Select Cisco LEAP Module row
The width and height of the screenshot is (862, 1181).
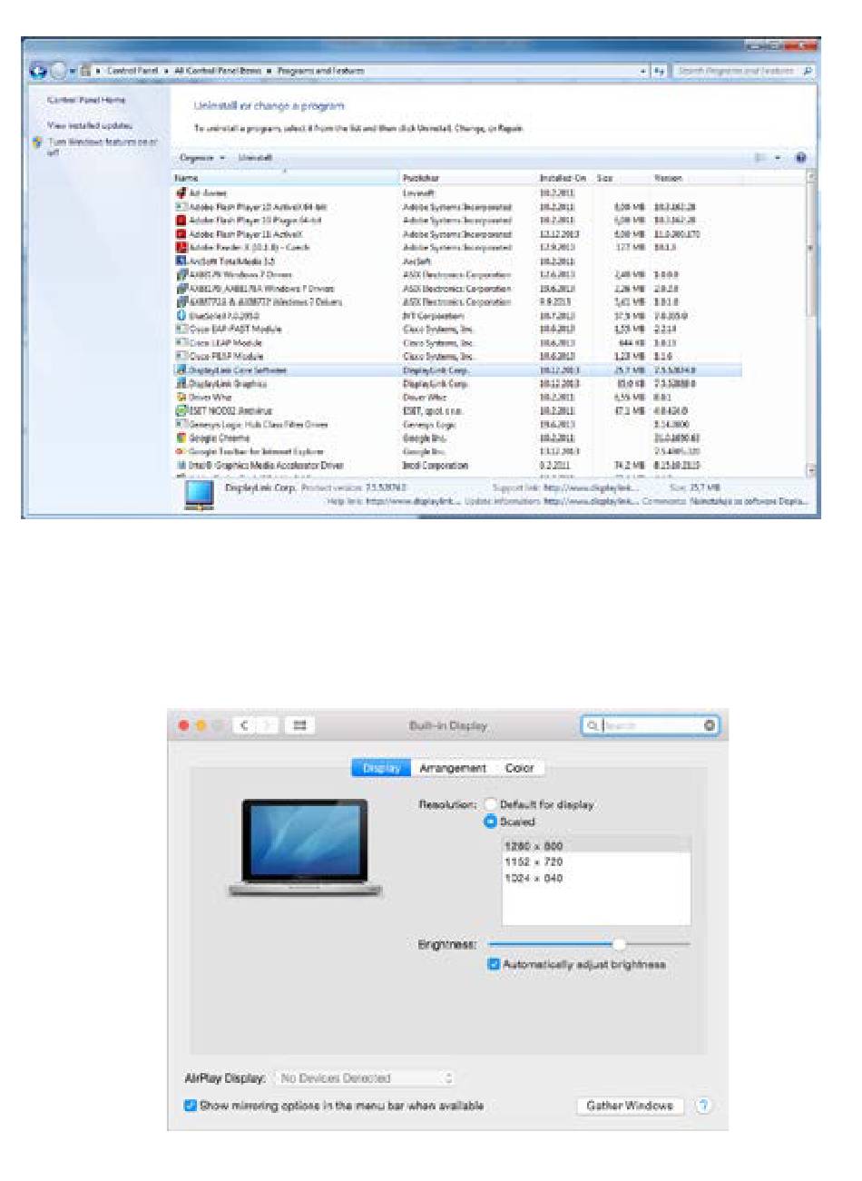tap(458, 343)
